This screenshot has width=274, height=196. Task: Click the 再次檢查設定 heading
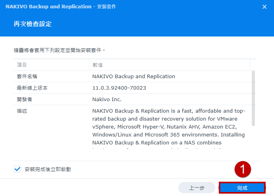pyautogui.click(x=33, y=24)
